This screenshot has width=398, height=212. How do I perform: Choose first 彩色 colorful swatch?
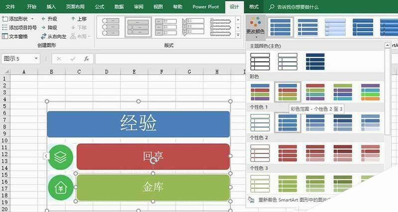[260, 92]
